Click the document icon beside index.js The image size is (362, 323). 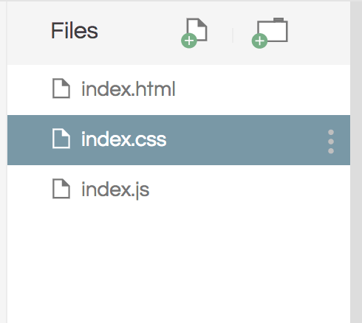pos(61,189)
